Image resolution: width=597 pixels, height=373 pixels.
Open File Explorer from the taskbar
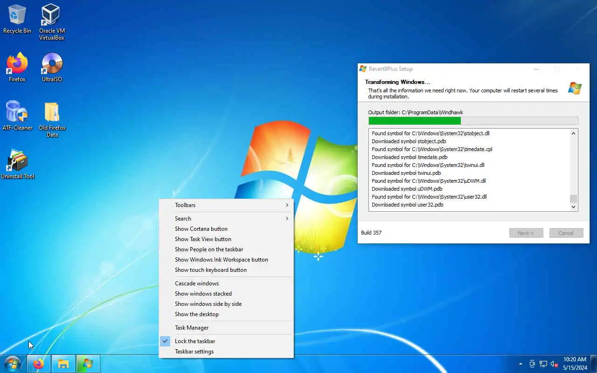[x=63, y=364]
